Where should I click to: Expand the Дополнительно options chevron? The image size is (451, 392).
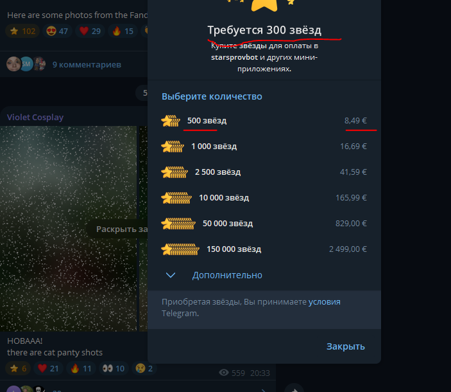tap(171, 275)
